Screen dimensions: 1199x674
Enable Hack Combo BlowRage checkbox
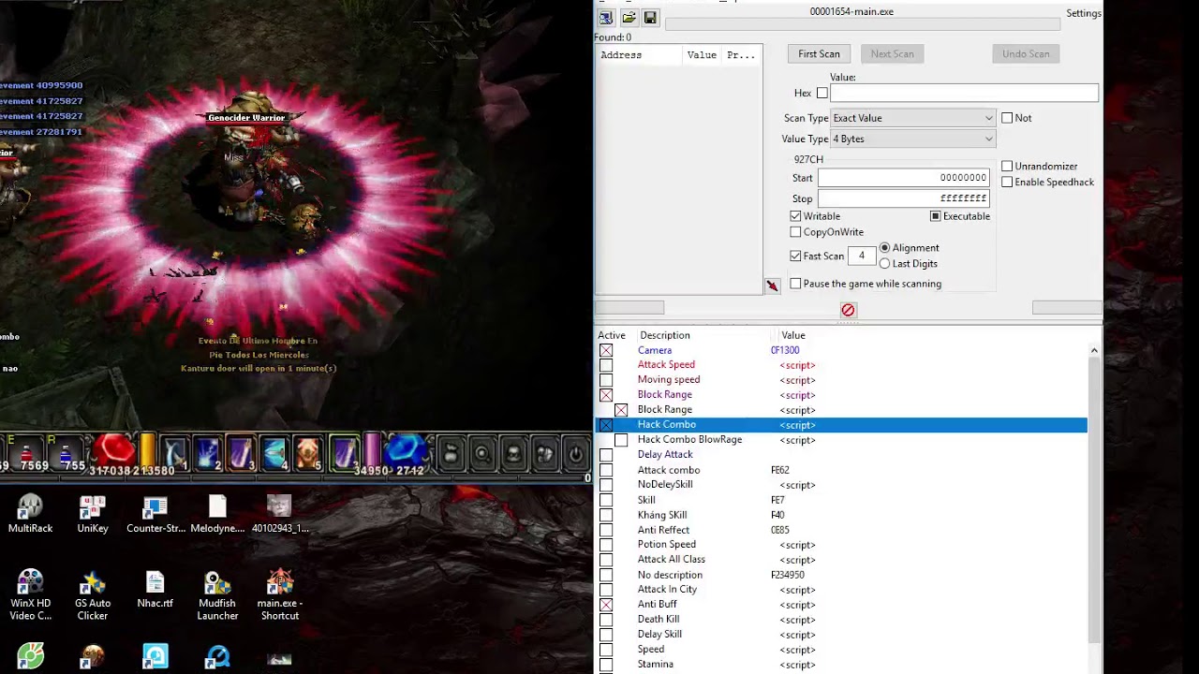click(x=621, y=440)
